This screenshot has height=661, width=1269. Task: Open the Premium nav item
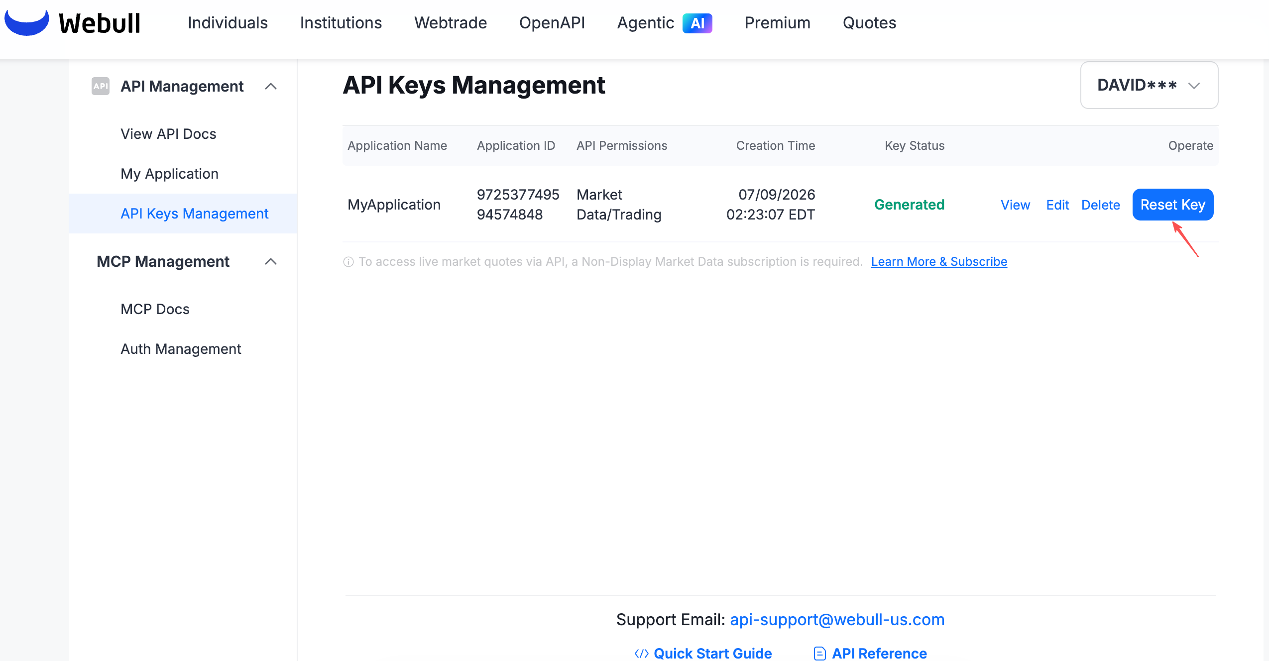coord(777,23)
